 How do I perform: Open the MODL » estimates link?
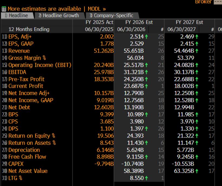pyautogui.click(x=97, y=9)
